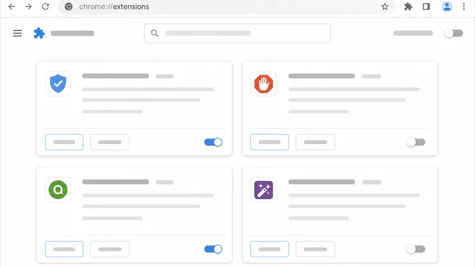Screen dimensions: 475x267
Task: Toggle the Developer mode switch at top right
Action: [x=454, y=33]
